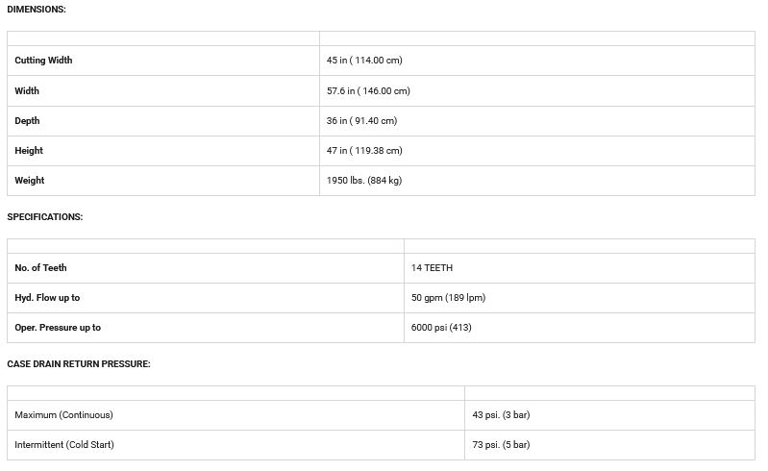Select the Height row label
Viewport: 768px width, 471px height.
(x=29, y=151)
